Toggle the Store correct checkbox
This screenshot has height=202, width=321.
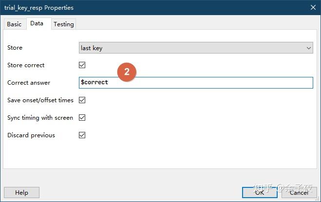82,65
